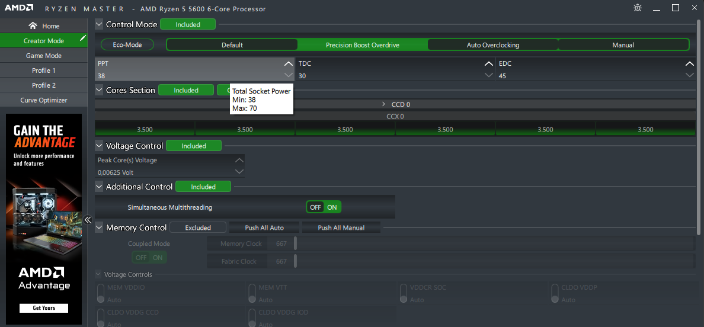Select Game Mode profile
The image size is (704, 327).
click(x=43, y=56)
